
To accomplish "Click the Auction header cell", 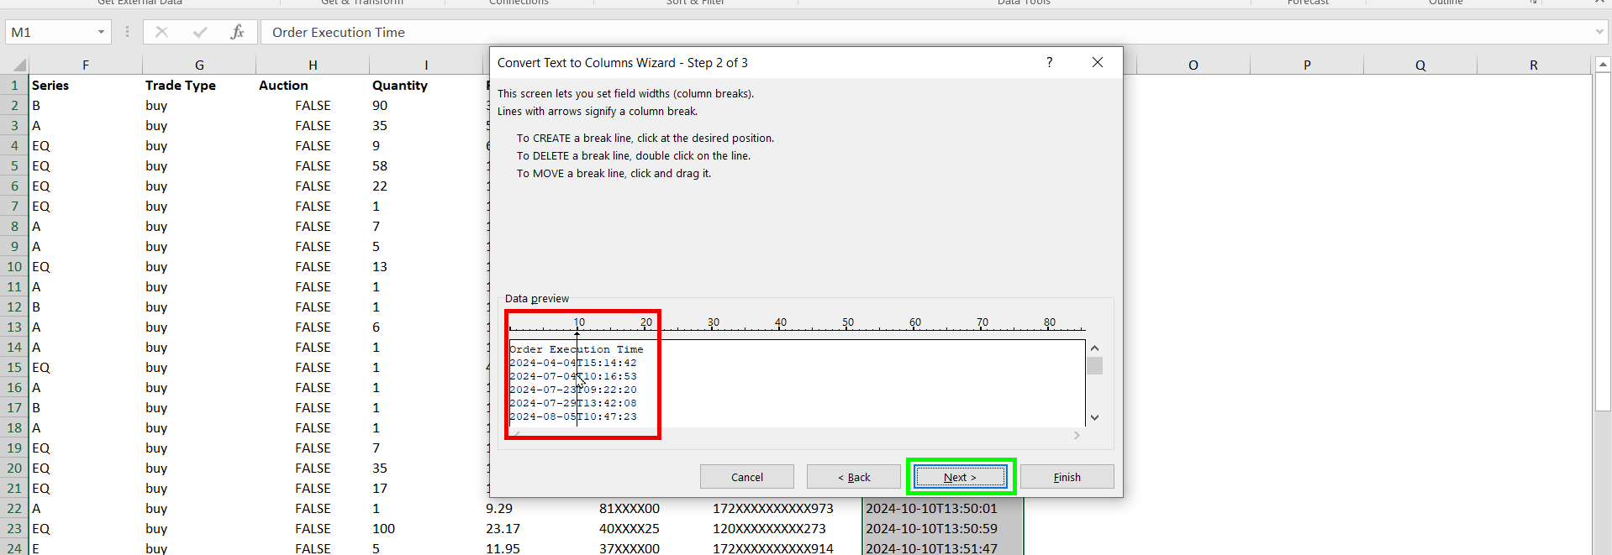I will pos(313,85).
